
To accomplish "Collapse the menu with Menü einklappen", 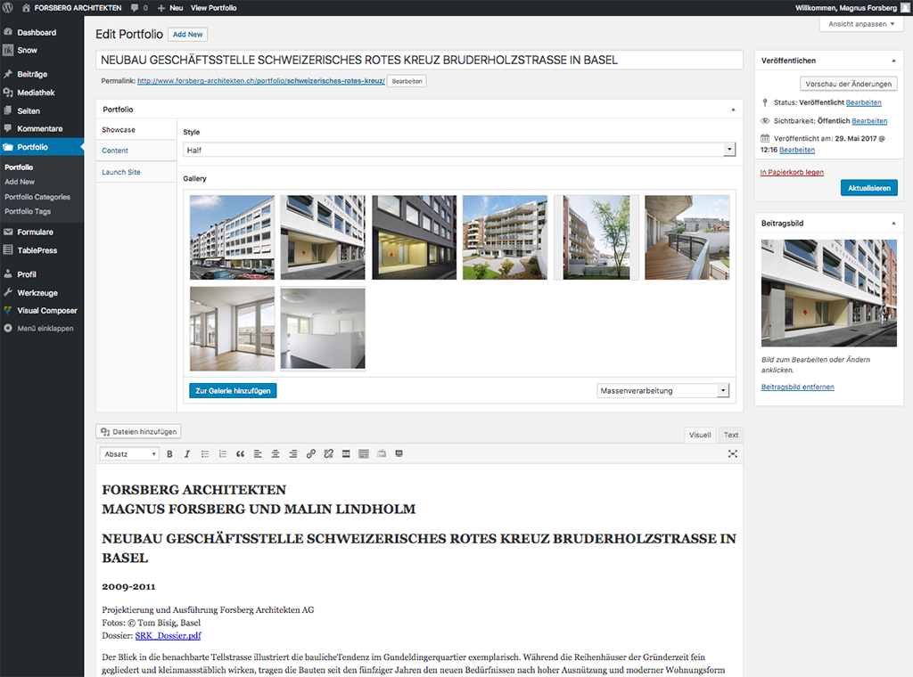I will 45,329.
